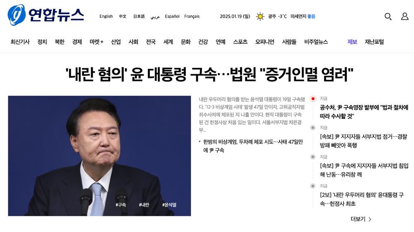
Task: Open the search magnifier icon
Action: click(388, 17)
